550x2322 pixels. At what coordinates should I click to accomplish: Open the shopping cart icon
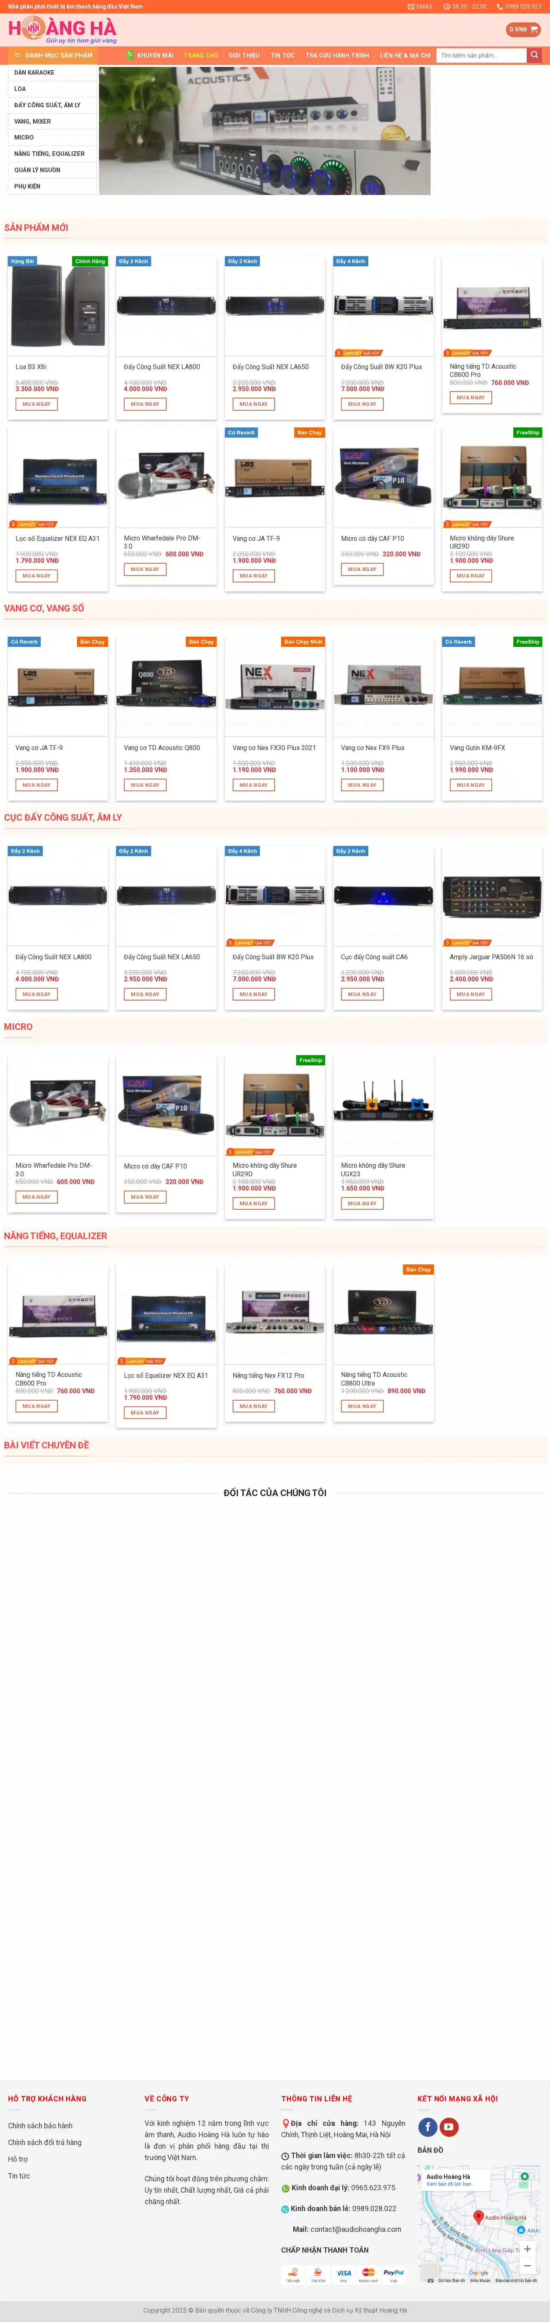point(535,30)
